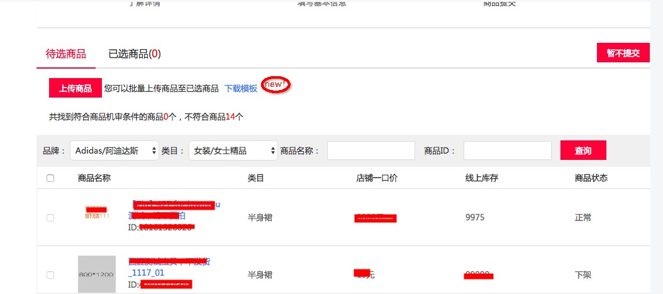Viewport: 663px width, 294px height.
Task: Toggle the select-all checkbox in table header
Action: 50,178
